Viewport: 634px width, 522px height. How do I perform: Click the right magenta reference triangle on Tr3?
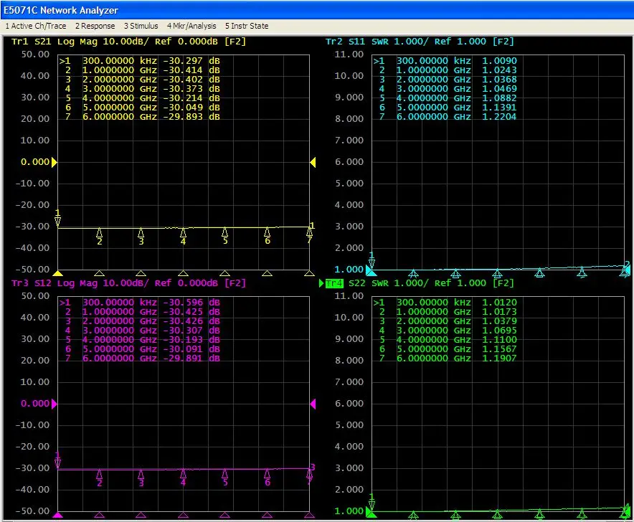313,404
